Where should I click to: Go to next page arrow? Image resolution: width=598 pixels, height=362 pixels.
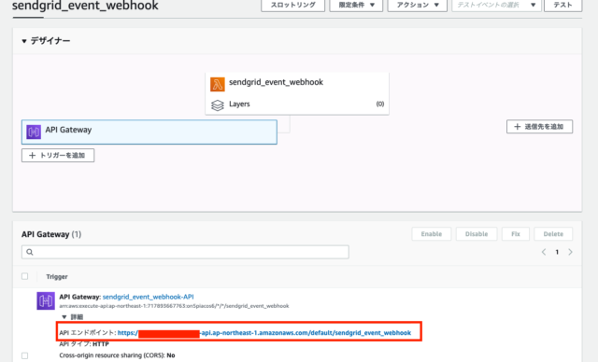point(570,252)
